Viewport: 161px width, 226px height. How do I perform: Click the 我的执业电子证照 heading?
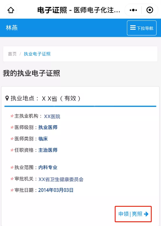point(31,73)
